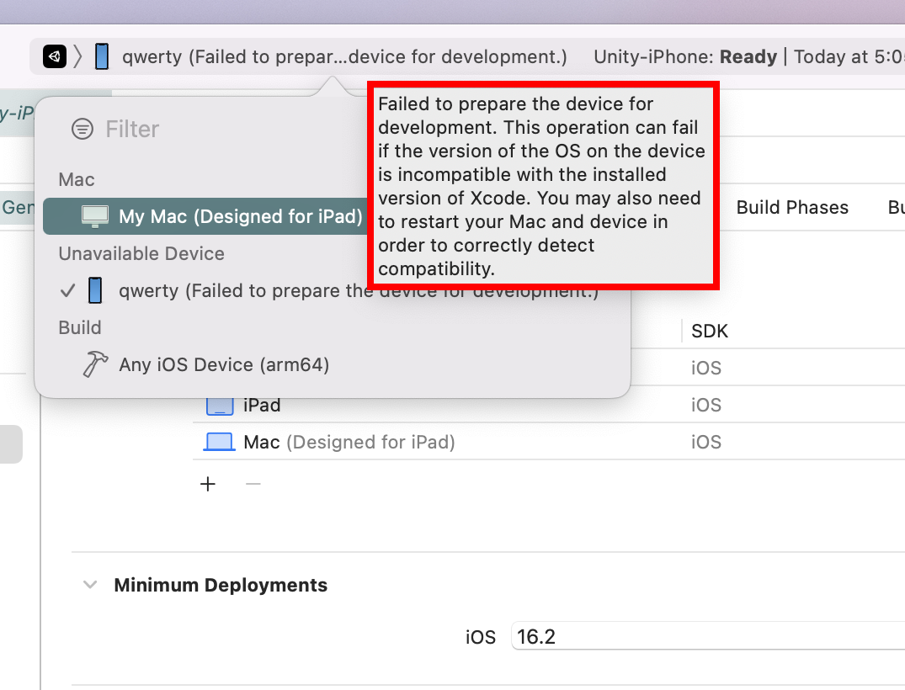
Task: Click the Mac display icon in list
Action: (95, 216)
